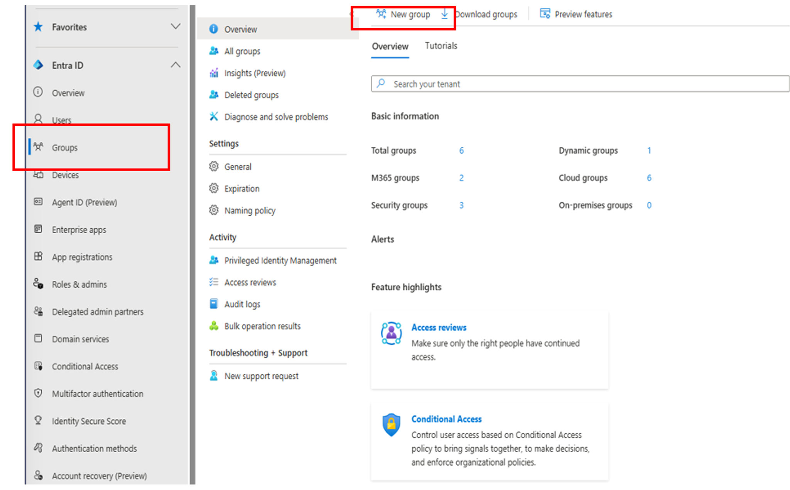Click the Conditional Access sidebar icon
790x490 pixels.
coord(38,366)
